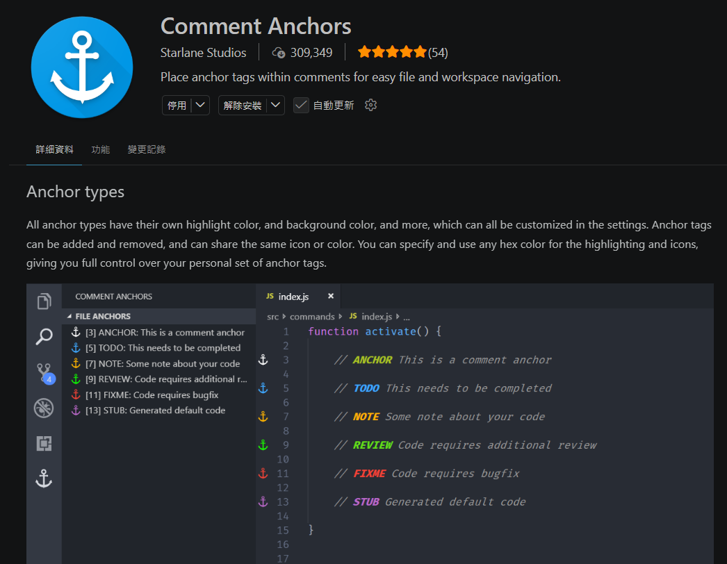Open the Comment Anchors anchor sidebar icon
Image resolution: width=727 pixels, height=564 pixels.
coord(44,479)
